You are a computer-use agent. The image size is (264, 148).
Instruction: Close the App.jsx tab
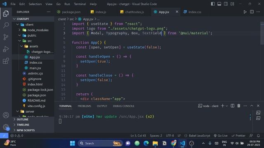point(177,12)
